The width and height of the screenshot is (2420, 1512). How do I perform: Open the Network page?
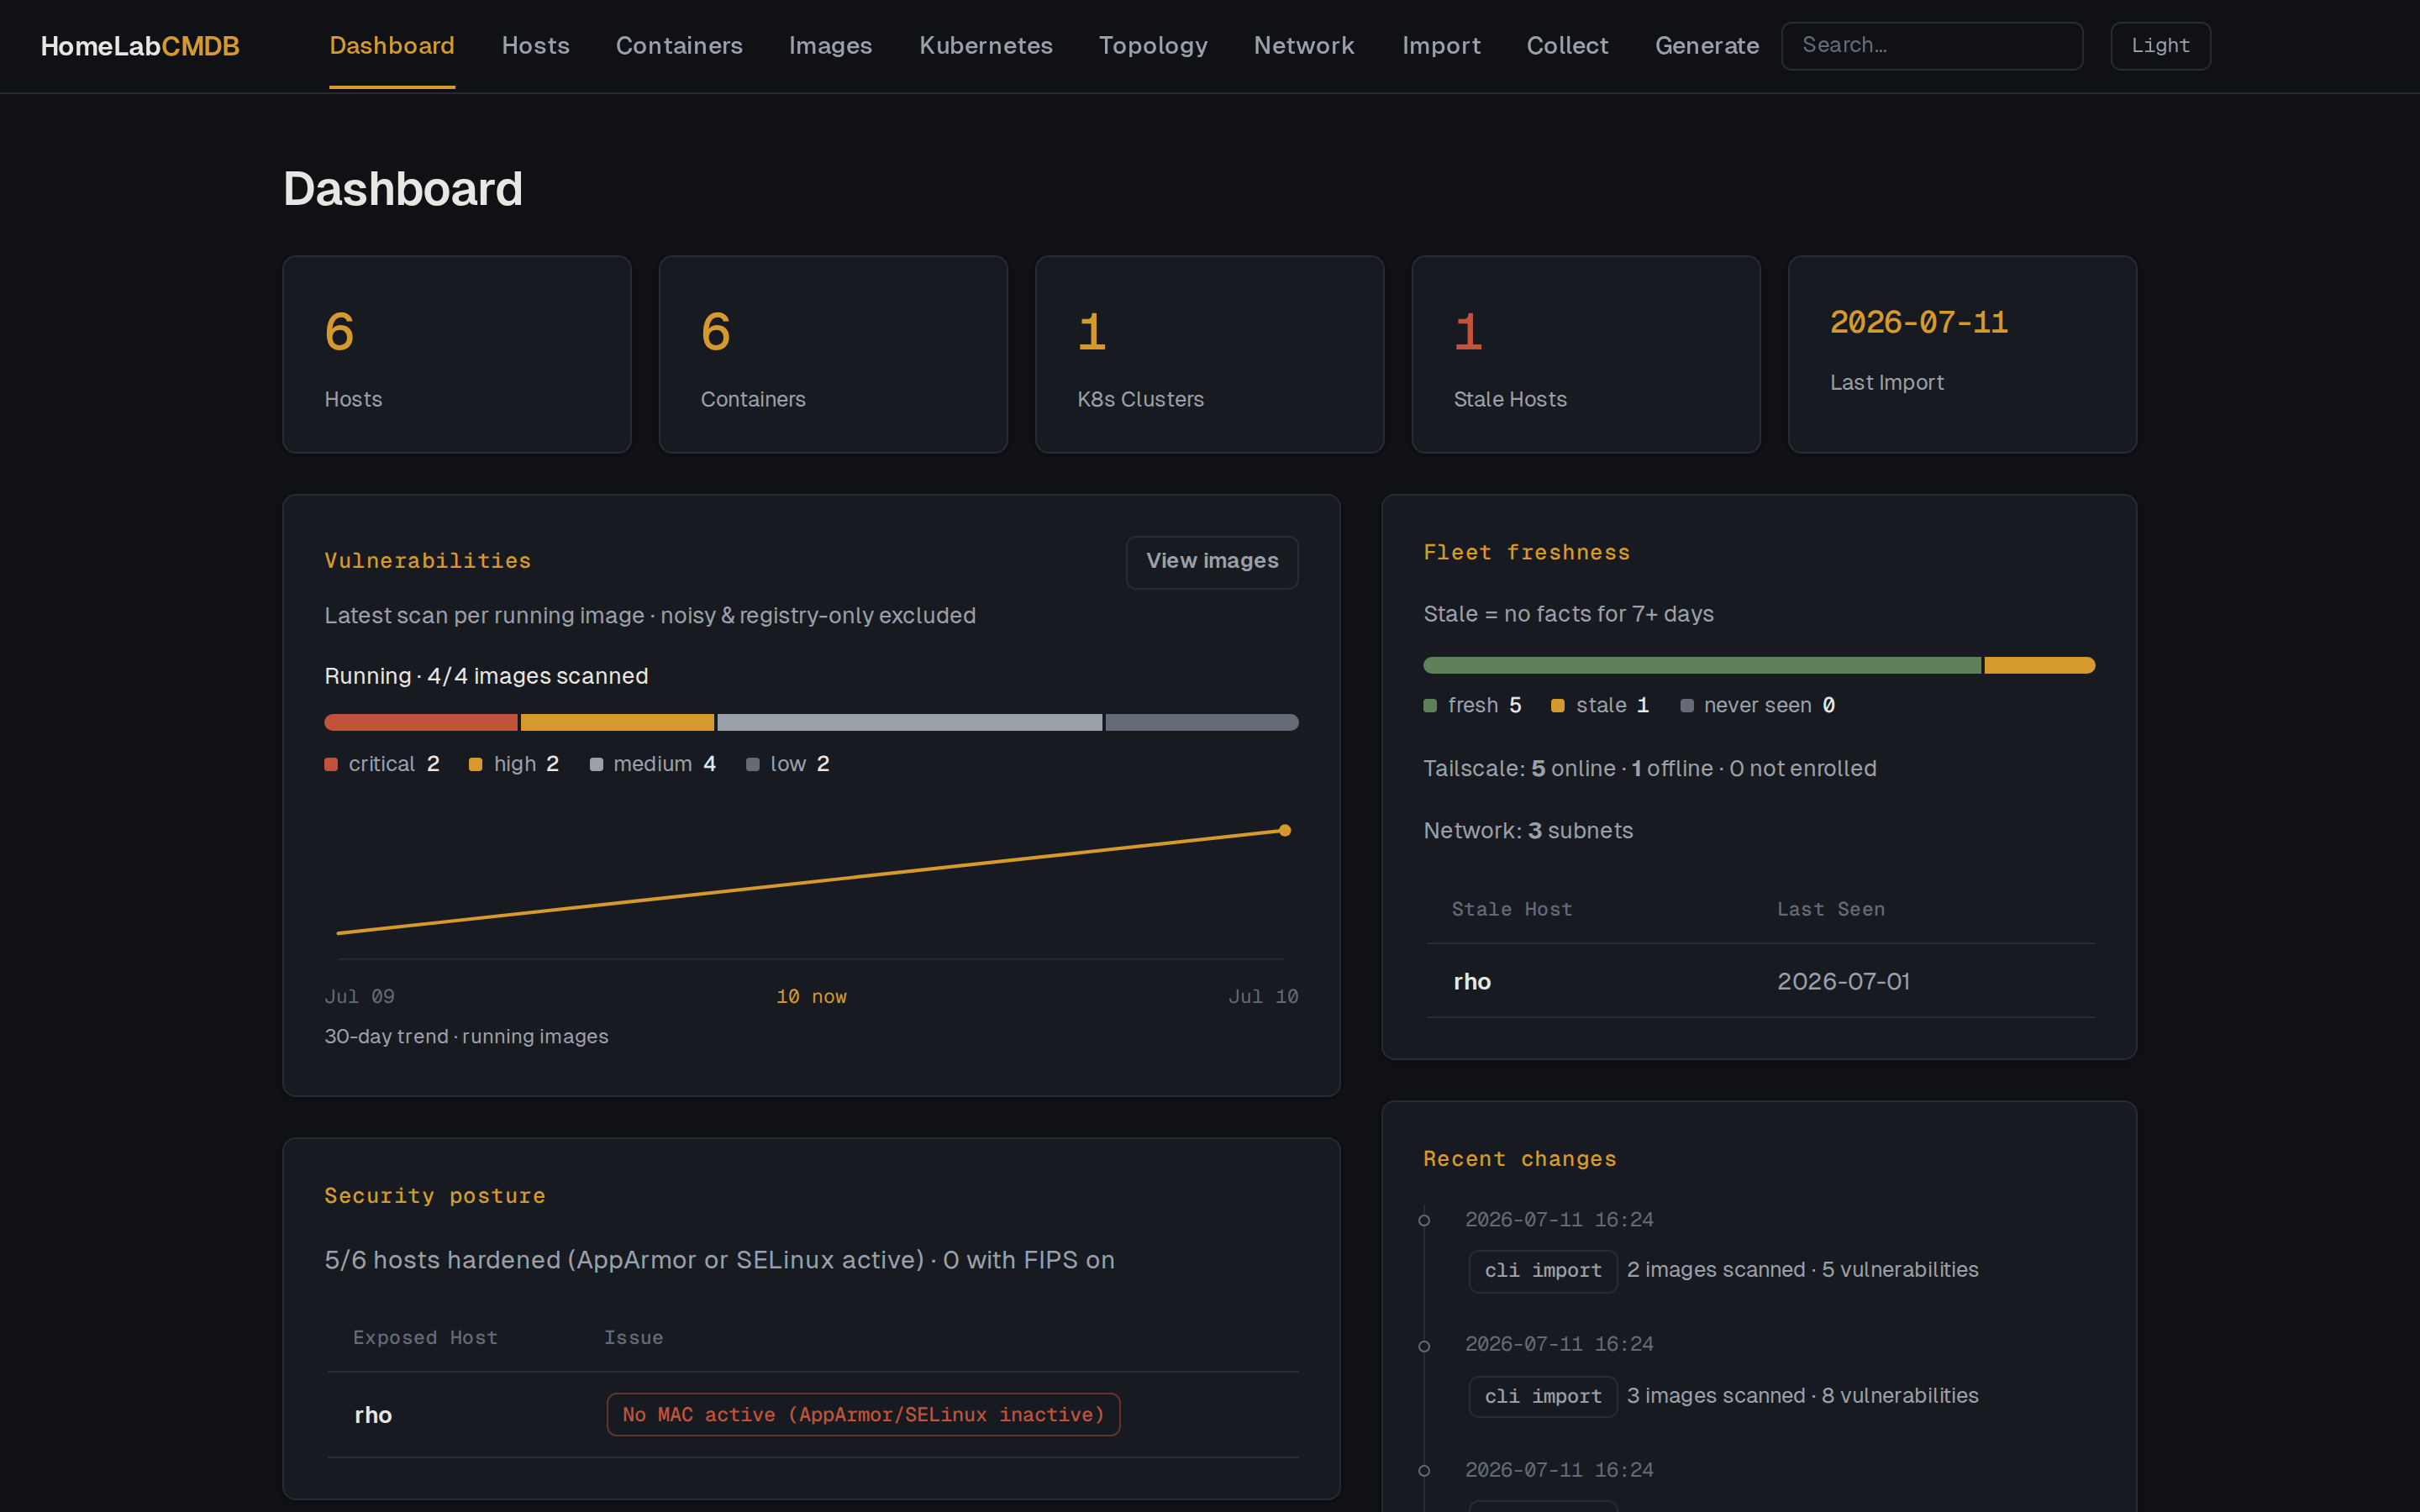1304,46
